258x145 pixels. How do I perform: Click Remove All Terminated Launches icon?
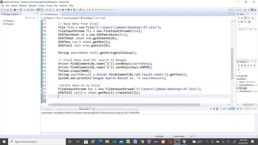coord(217,109)
